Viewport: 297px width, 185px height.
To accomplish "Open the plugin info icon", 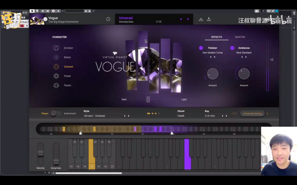I will pyautogui.click(x=108, y=19).
